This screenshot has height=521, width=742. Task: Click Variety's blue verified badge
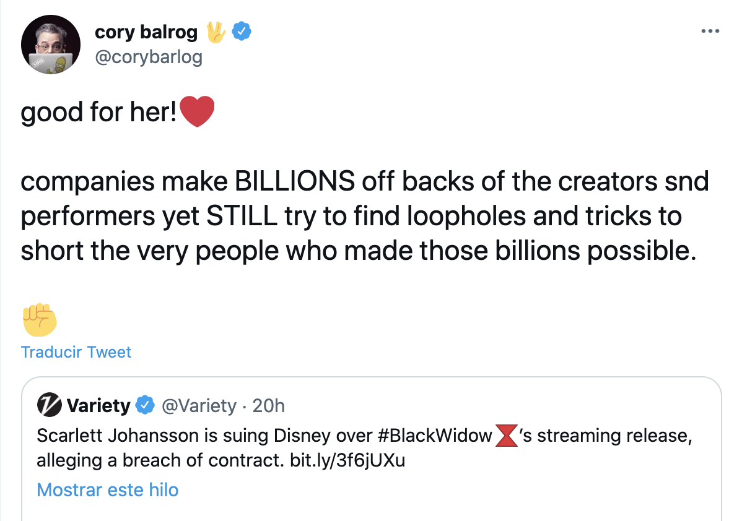pyautogui.click(x=145, y=405)
